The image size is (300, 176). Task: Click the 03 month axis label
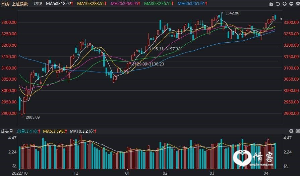click(212, 173)
